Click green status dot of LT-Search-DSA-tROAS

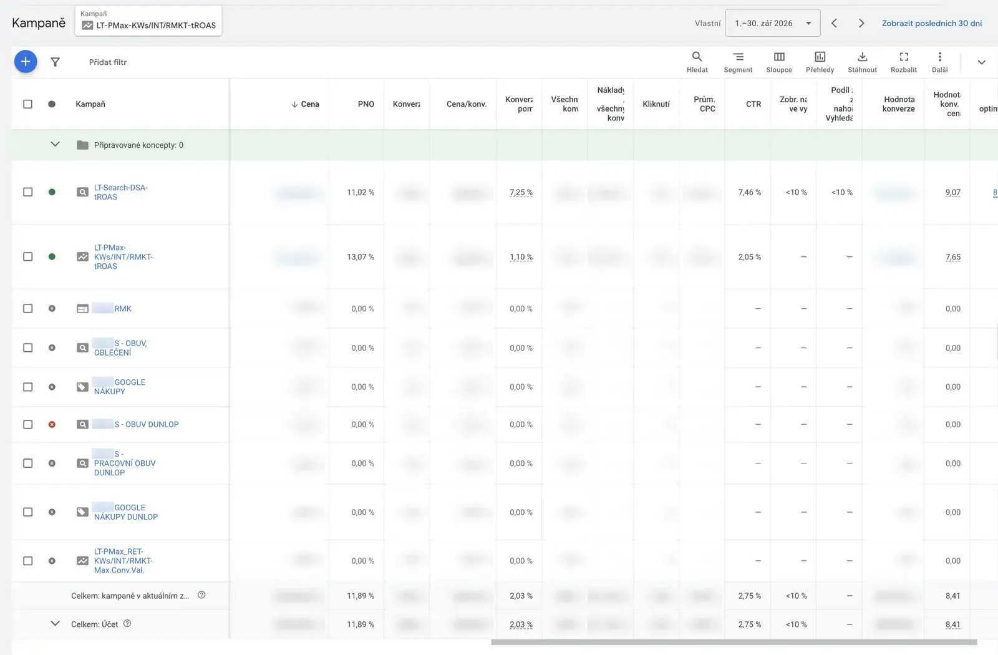pos(52,192)
